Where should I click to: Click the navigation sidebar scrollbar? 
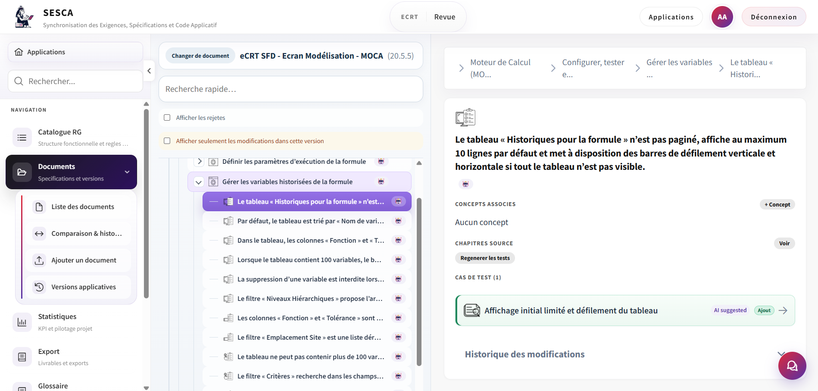click(x=146, y=203)
